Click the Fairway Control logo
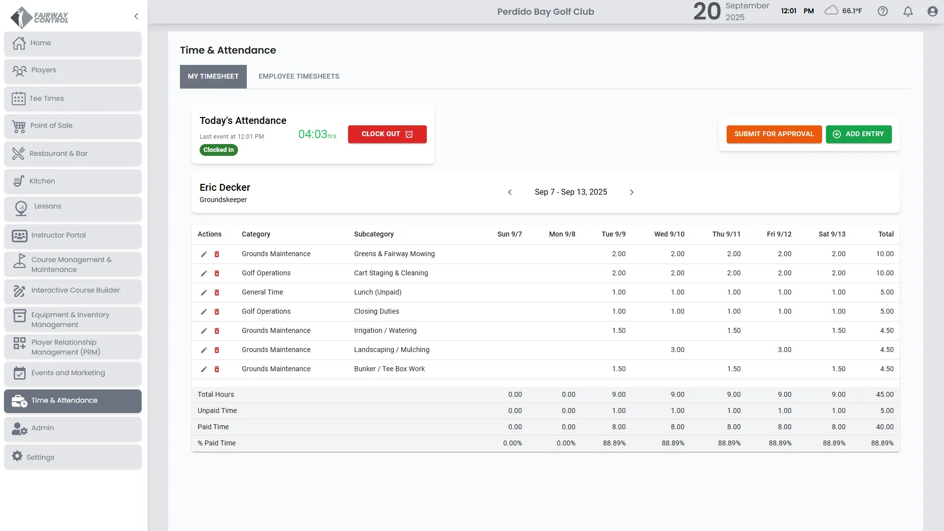The height and width of the screenshot is (531, 944). coord(39,17)
